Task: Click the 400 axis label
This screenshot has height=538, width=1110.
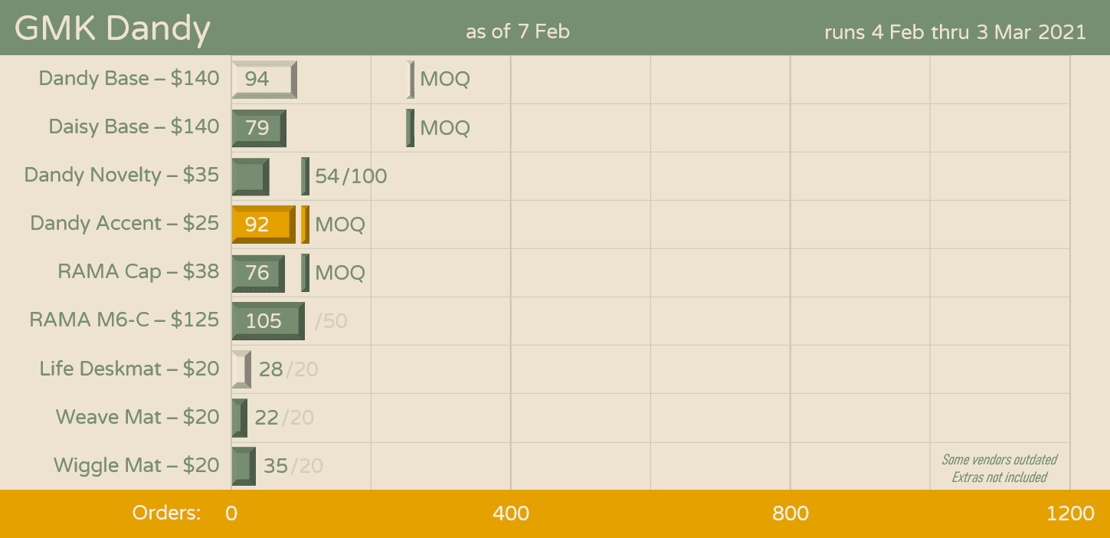Action: 511,513
